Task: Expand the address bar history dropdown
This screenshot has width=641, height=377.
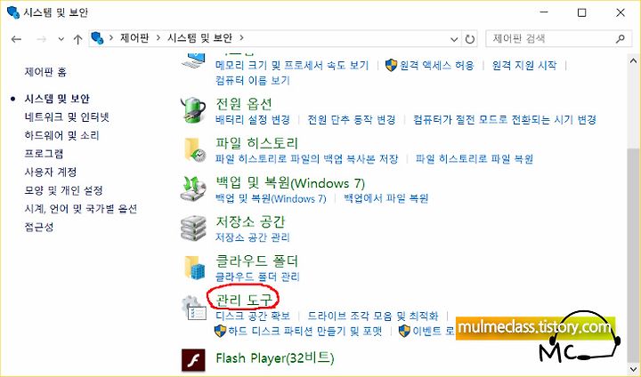Action: (454, 40)
